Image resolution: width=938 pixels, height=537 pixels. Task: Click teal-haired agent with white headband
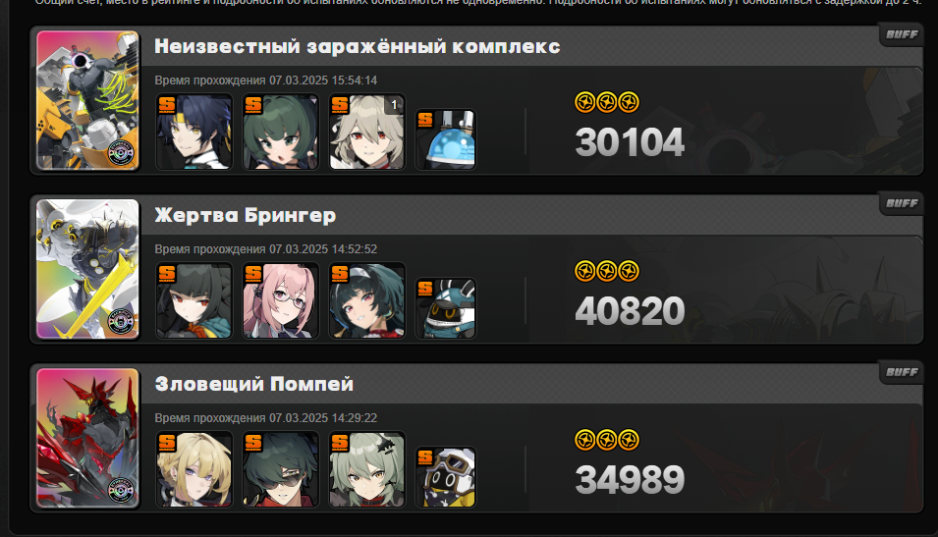366,300
